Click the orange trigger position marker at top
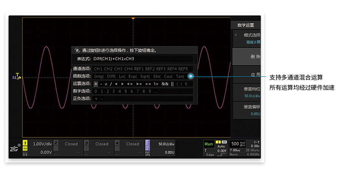This screenshot has height=181, width=341. 133,18
